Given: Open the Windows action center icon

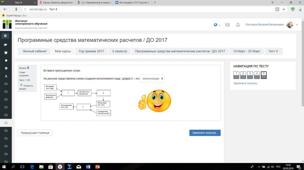Looking at the screenshot, I should point(299,167).
